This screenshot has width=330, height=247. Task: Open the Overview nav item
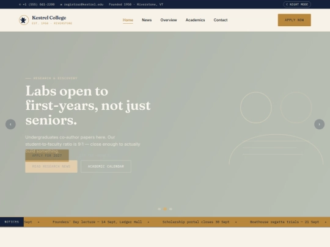coord(169,20)
